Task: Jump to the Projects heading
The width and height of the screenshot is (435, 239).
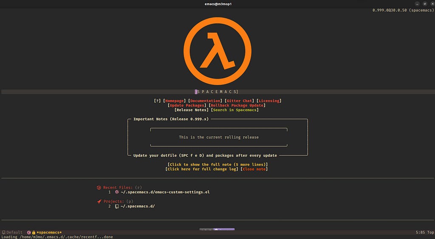Action: tap(114, 202)
